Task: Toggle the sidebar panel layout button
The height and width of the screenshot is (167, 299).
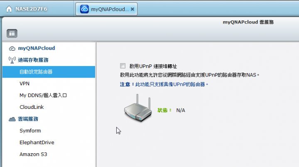Action: point(12,34)
